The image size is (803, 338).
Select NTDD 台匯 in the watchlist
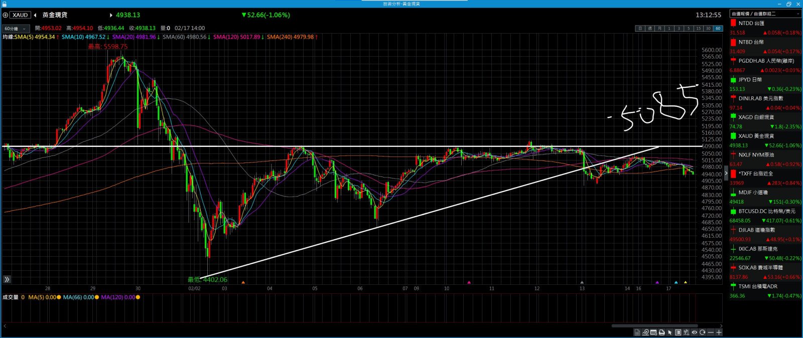tap(765, 28)
